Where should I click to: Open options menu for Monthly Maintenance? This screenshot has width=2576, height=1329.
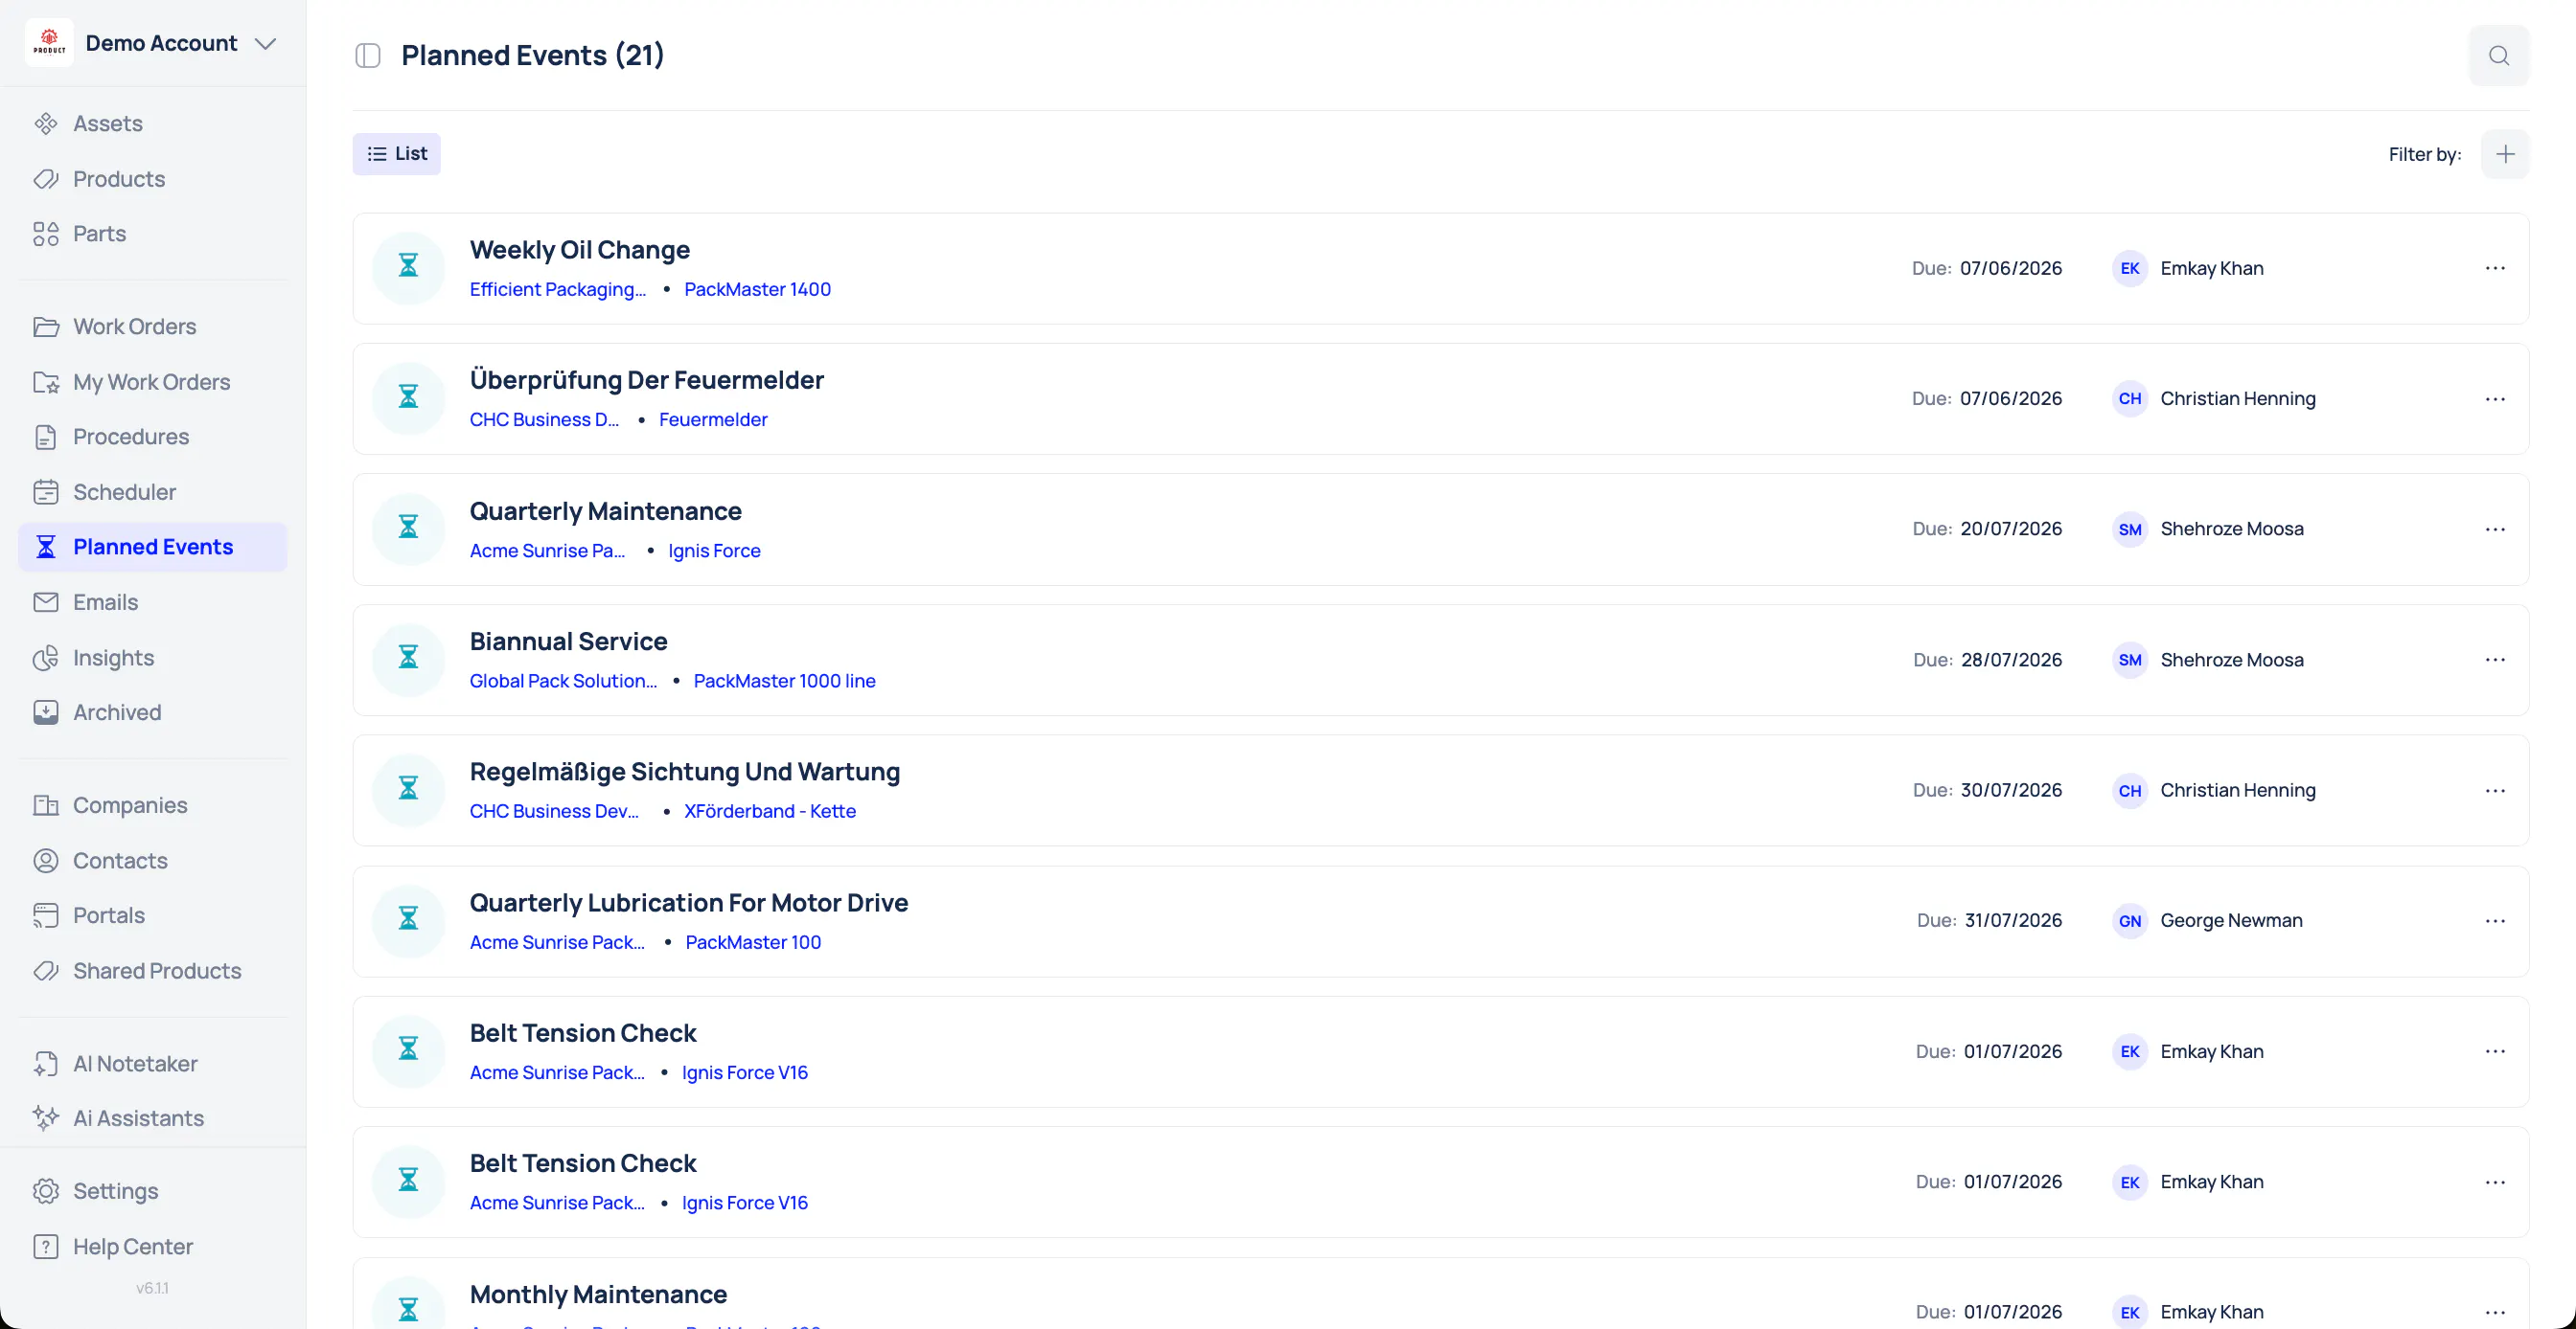pyautogui.click(x=2495, y=1312)
